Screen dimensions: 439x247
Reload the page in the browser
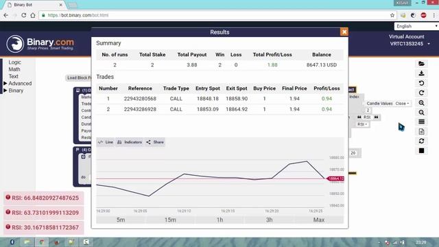pyautogui.click(x=24, y=15)
